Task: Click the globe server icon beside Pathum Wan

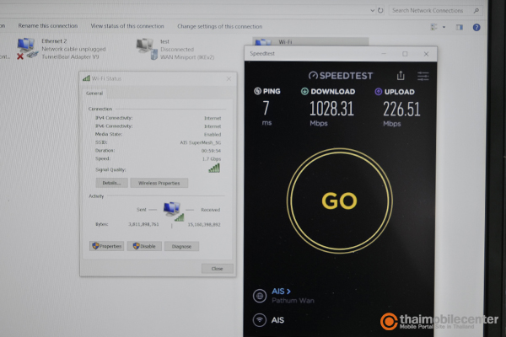Action: pos(260,296)
